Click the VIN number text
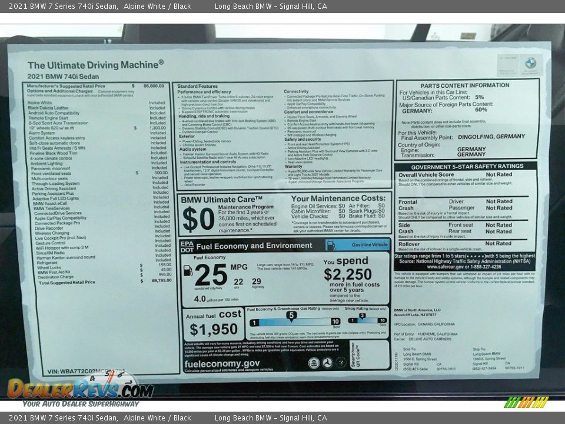565x424 pixels. point(86,371)
